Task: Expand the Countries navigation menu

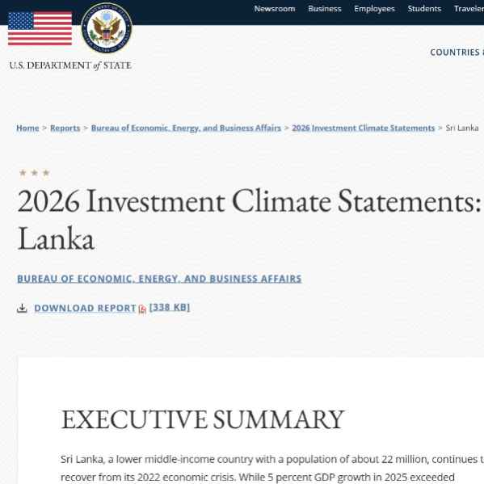Action: [x=457, y=53]
